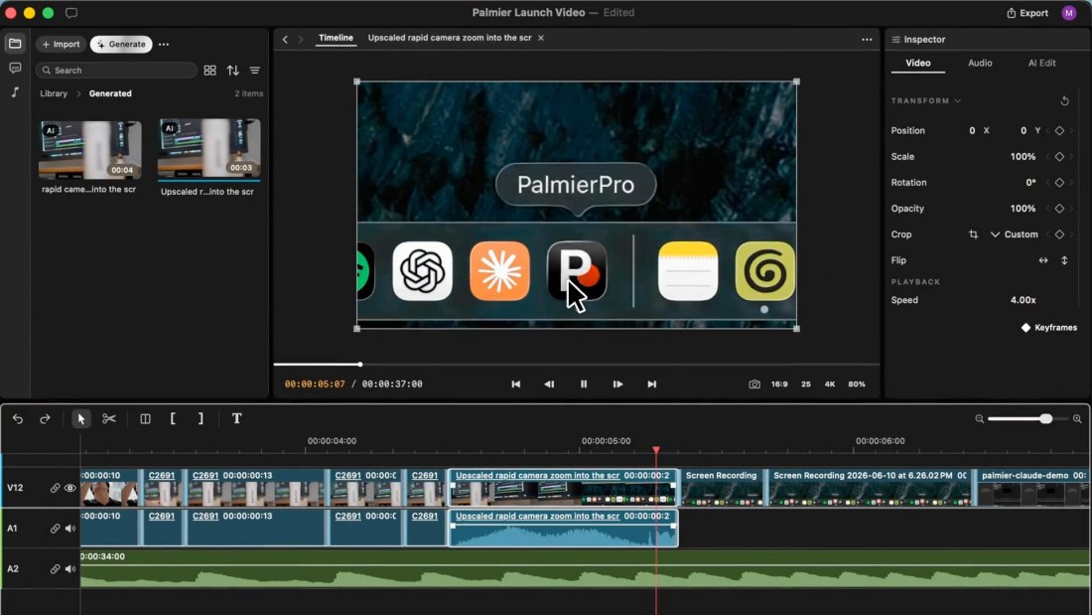Adjust the timeline zoom slider
Screen dimensions: 1092x615
coord(1026,418)
